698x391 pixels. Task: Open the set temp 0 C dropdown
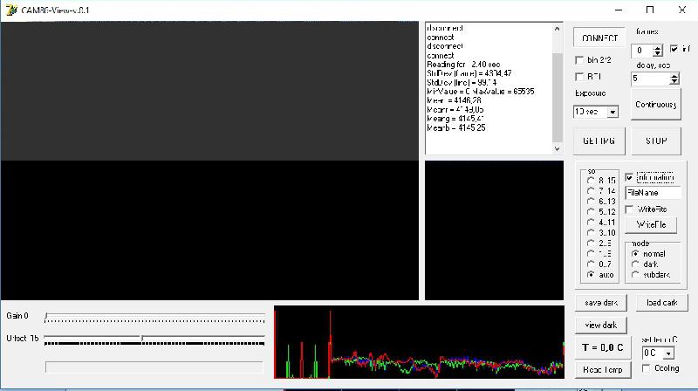[x=668, y=353]
